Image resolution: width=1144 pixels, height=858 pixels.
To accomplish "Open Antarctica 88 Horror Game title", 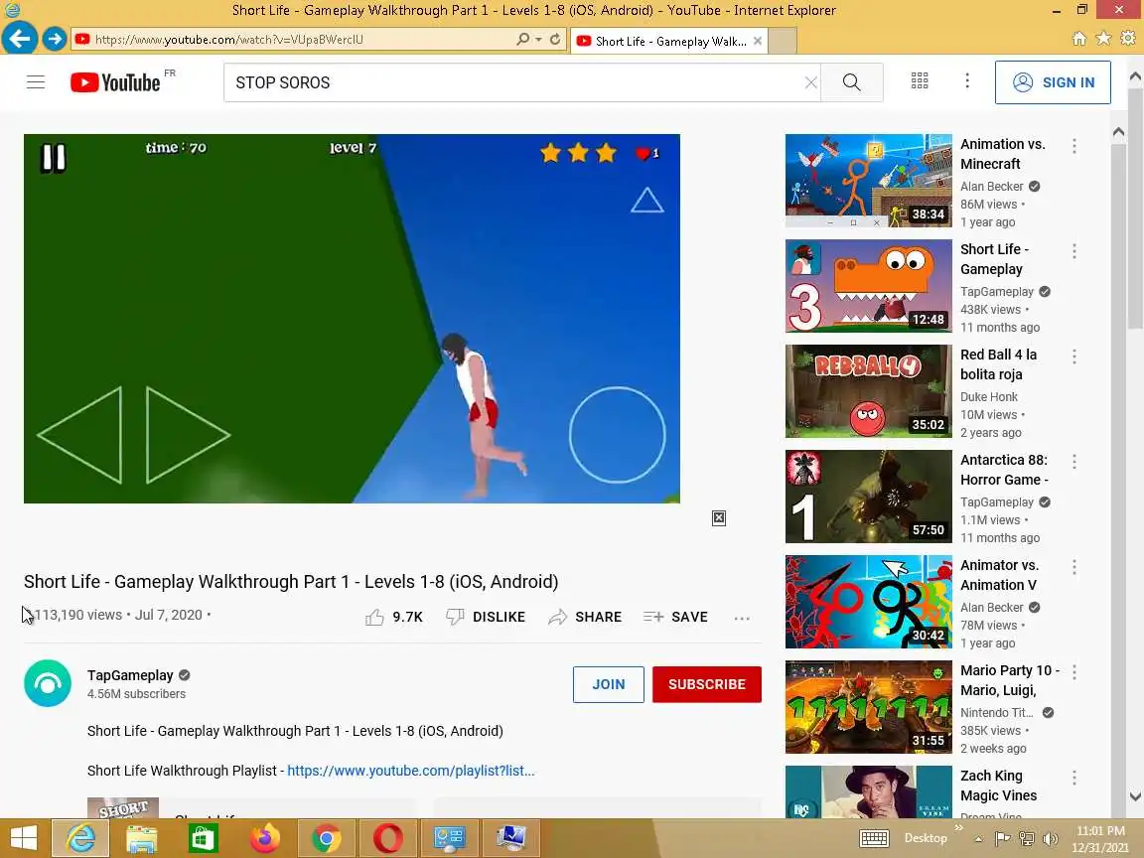I will tap(1004, 470).
